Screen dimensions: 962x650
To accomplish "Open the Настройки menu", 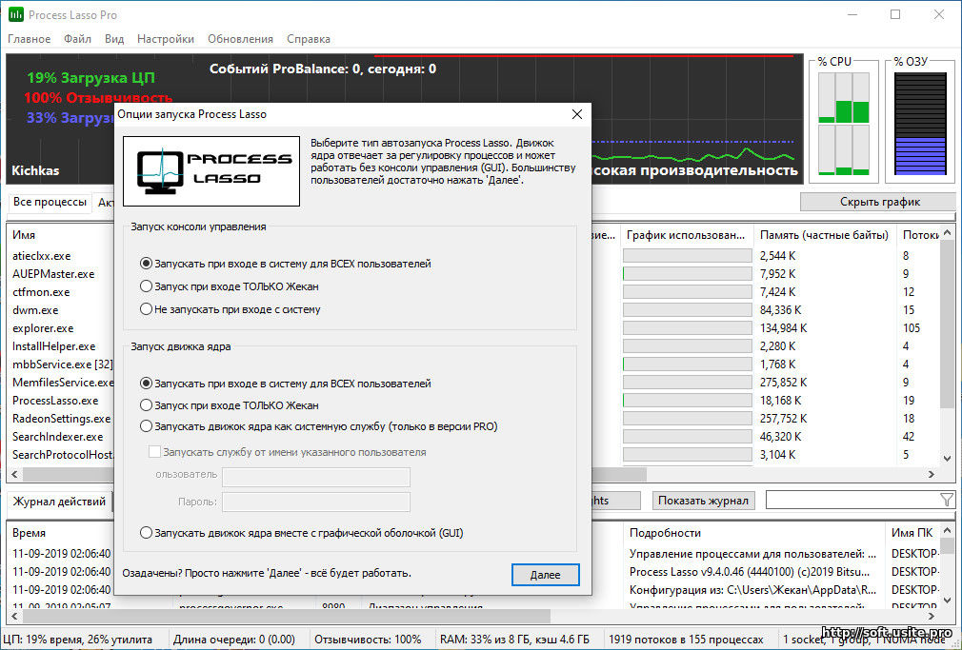I will tap(166, 39).
